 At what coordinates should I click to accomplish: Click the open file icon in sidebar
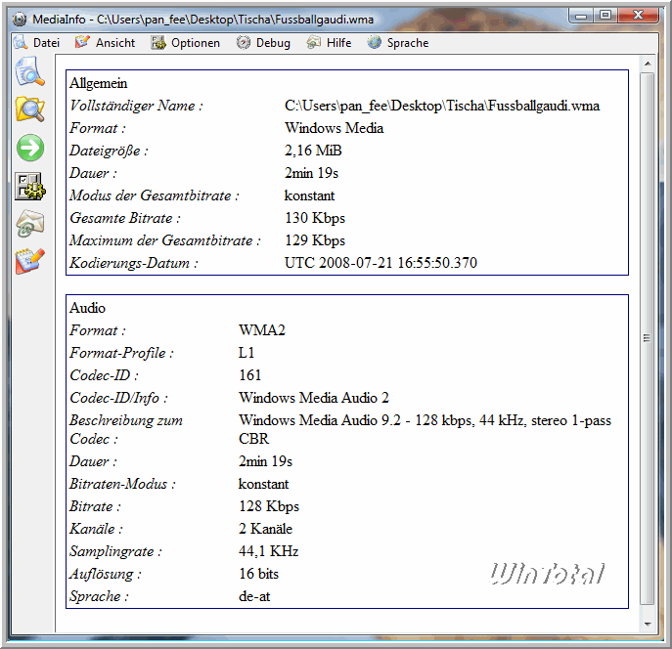(x=29, y=72)
